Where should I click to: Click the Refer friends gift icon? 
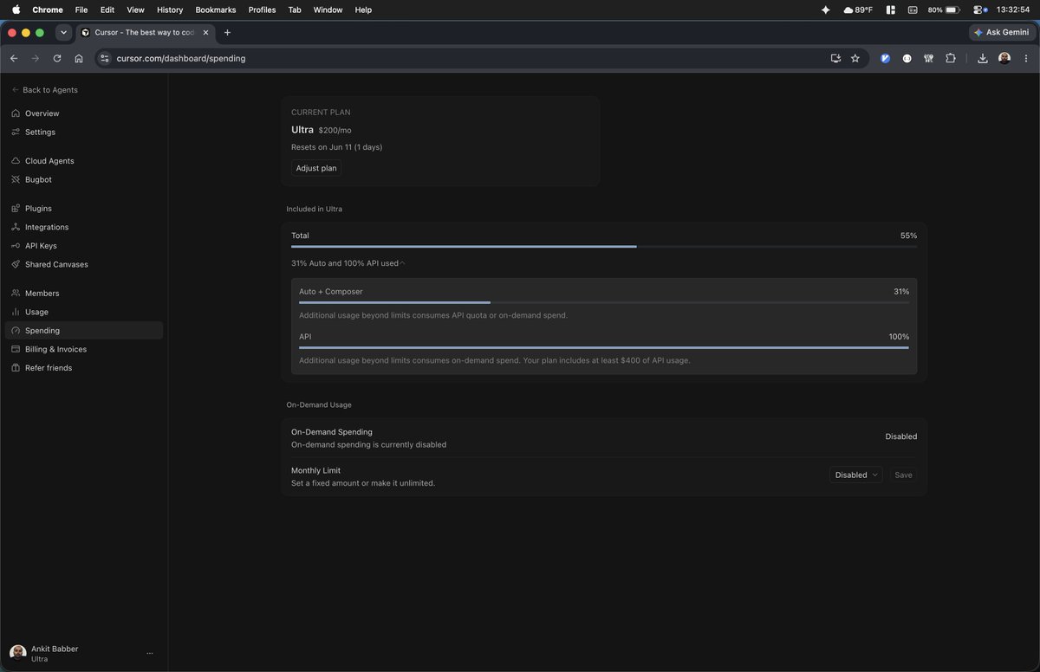16,368
